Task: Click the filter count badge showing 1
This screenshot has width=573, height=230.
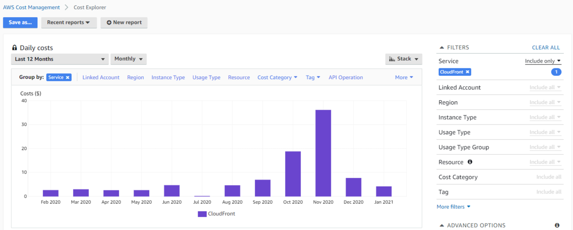Action: click(x=556, y=72)
